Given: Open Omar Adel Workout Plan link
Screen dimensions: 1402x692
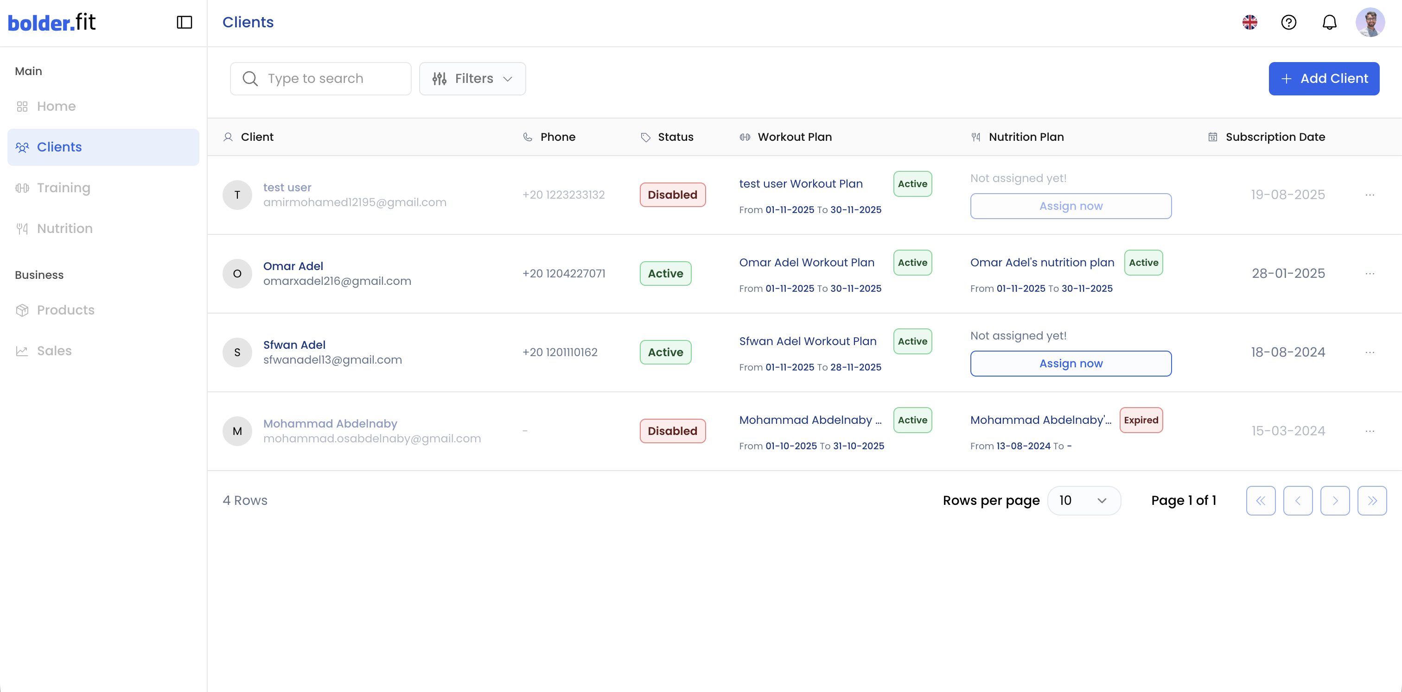Looking at the screenshot, I should point(806,263).
